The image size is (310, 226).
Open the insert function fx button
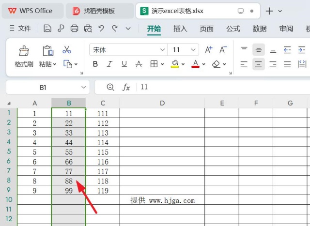(x=126, y=87)
